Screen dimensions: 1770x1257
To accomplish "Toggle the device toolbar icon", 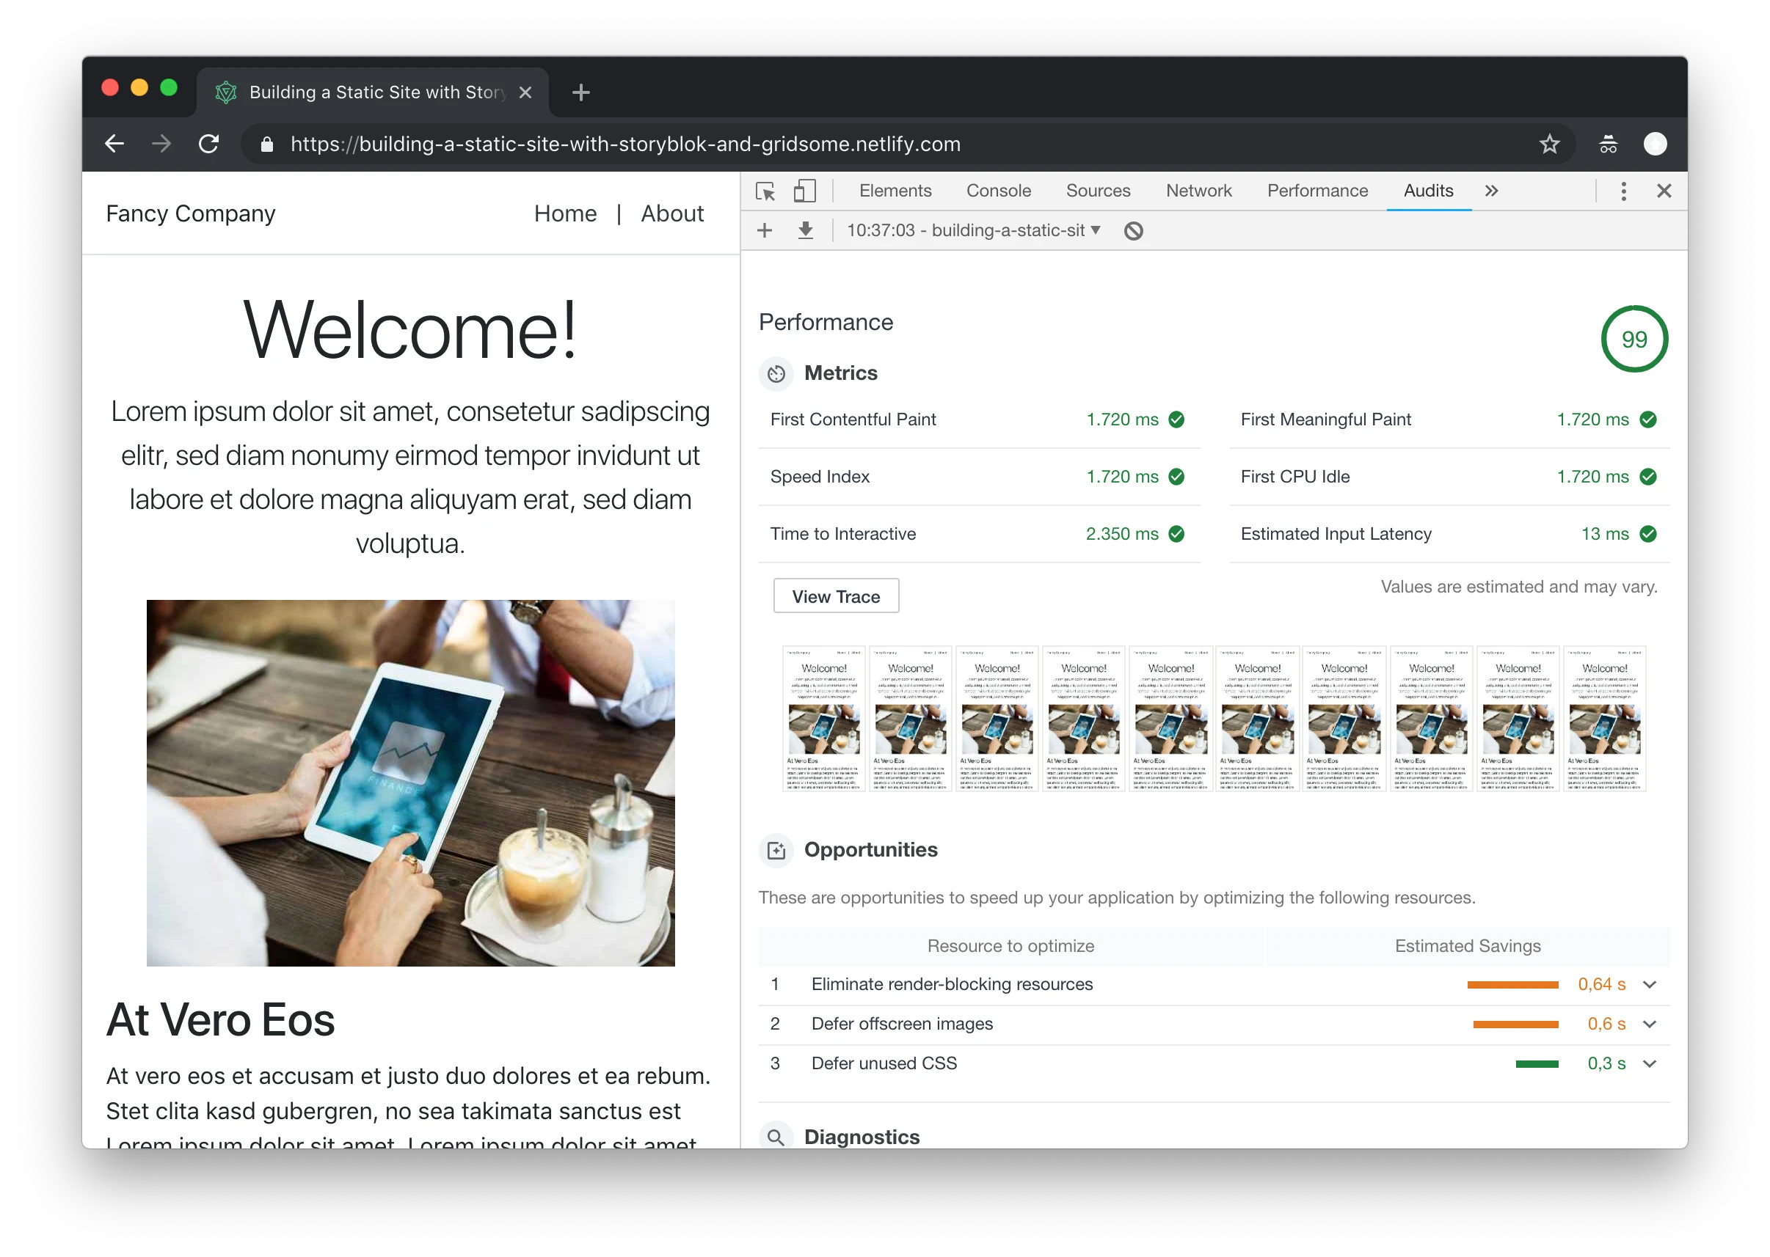I will (804, 191).
